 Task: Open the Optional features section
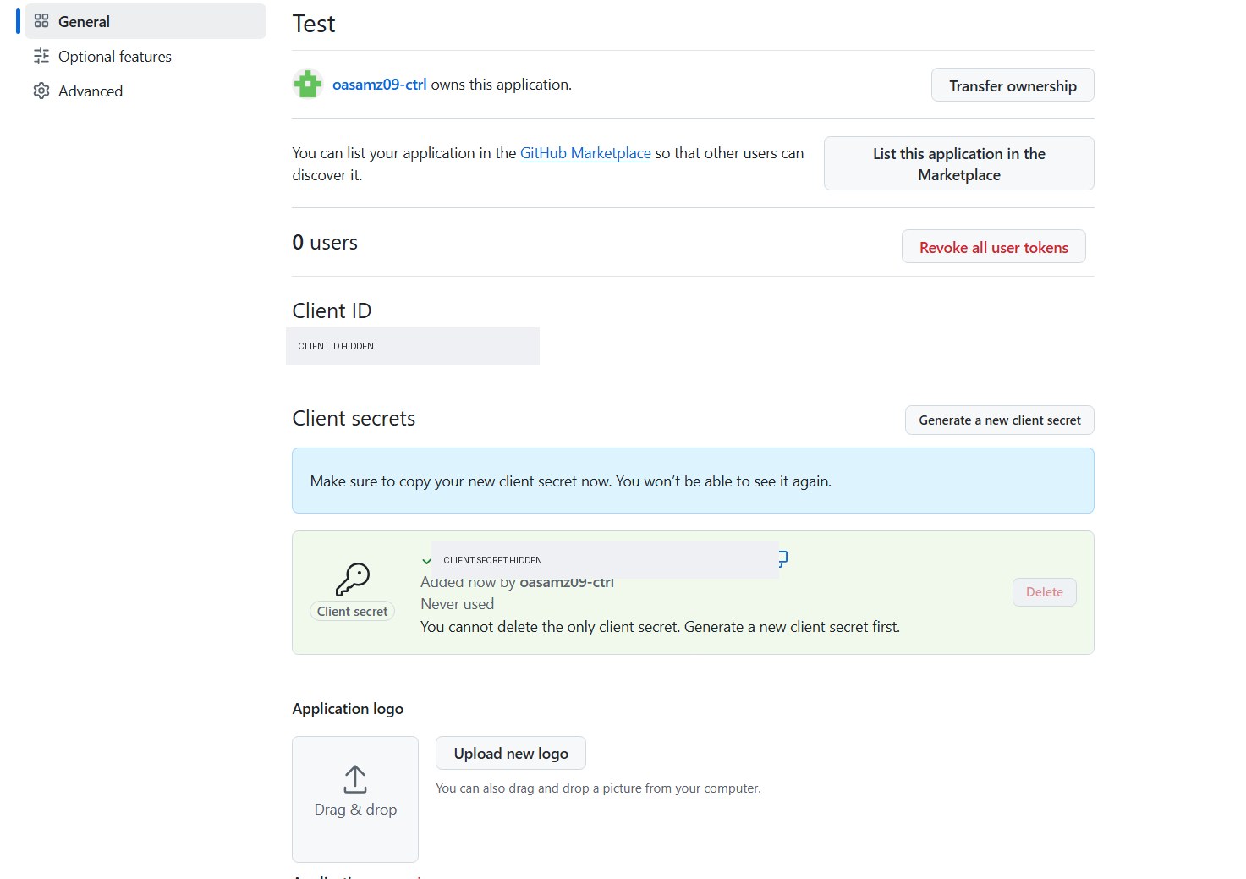click(114, 57)
